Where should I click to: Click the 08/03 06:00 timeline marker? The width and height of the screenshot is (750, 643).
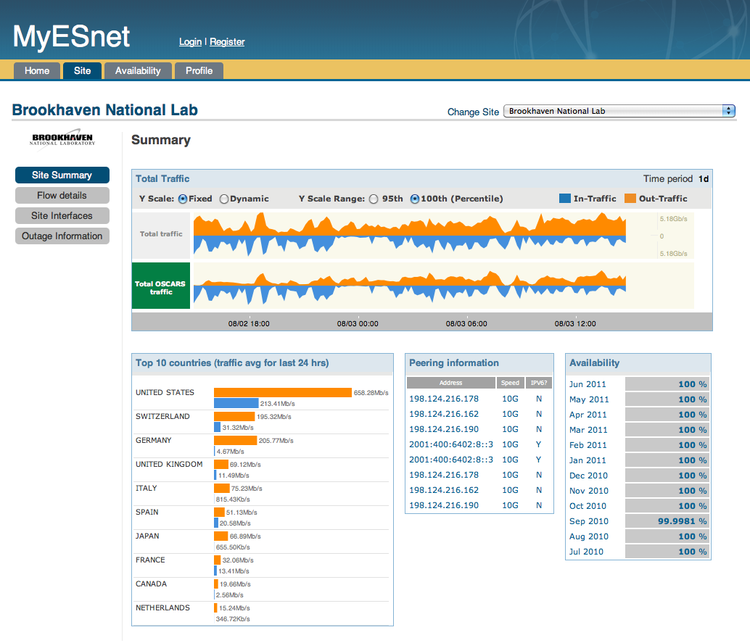pos(466,323)
